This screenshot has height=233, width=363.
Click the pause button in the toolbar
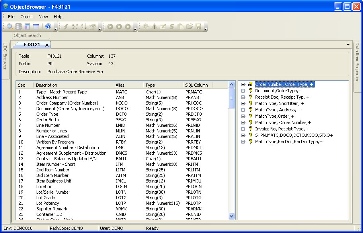119,27
